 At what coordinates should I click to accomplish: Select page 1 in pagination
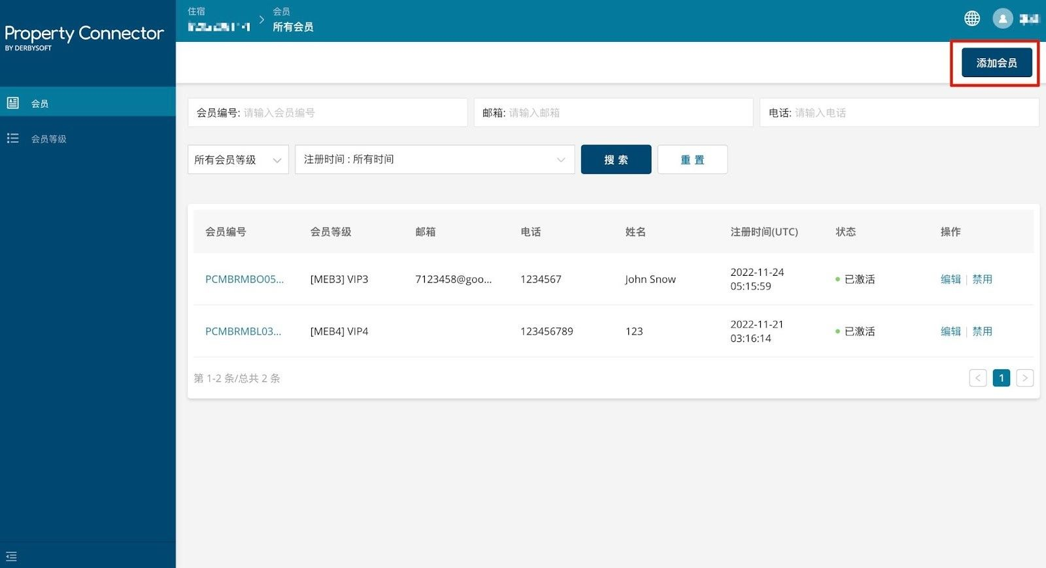point(1001,378)
